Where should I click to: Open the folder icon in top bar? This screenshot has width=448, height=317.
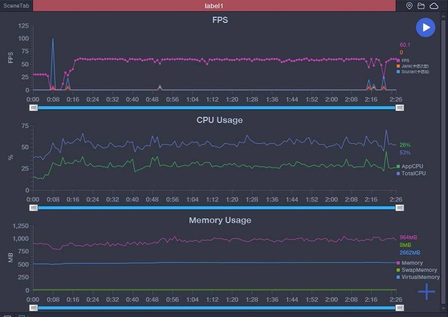pyautogui.click(x=421, y=6)
